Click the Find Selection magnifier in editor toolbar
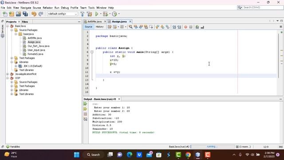 pos(130,27)
